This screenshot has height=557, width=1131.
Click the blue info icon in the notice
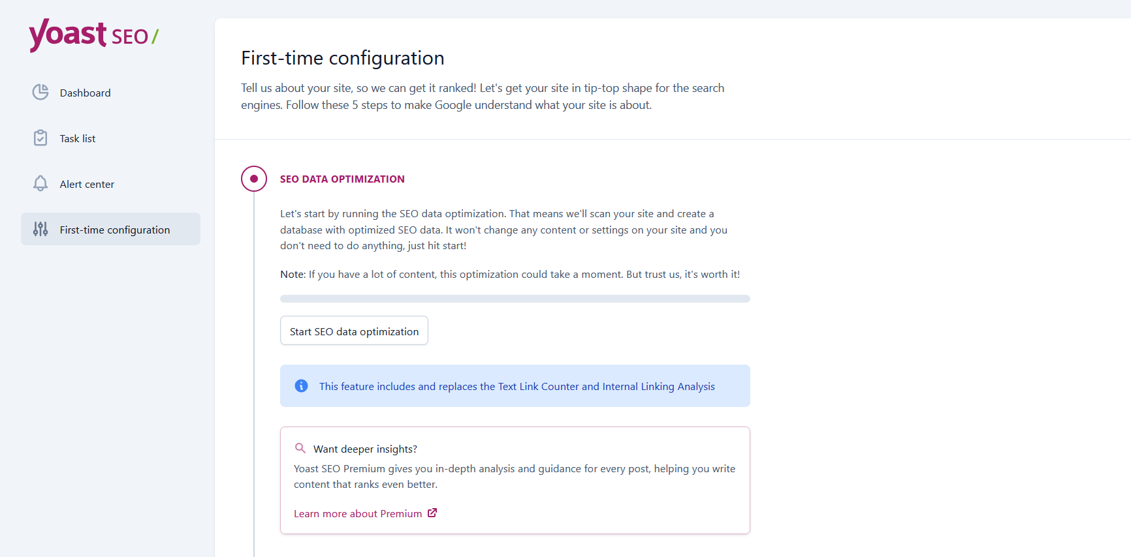[x=301, y=386]
